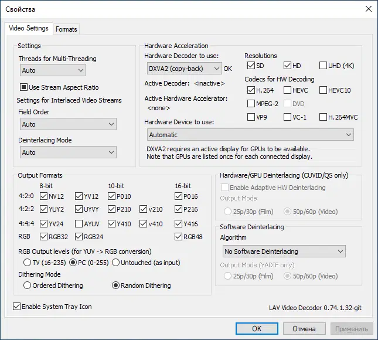Expand the Field Order dropdown
378x340 pixels.
click(x=67, y=124)
